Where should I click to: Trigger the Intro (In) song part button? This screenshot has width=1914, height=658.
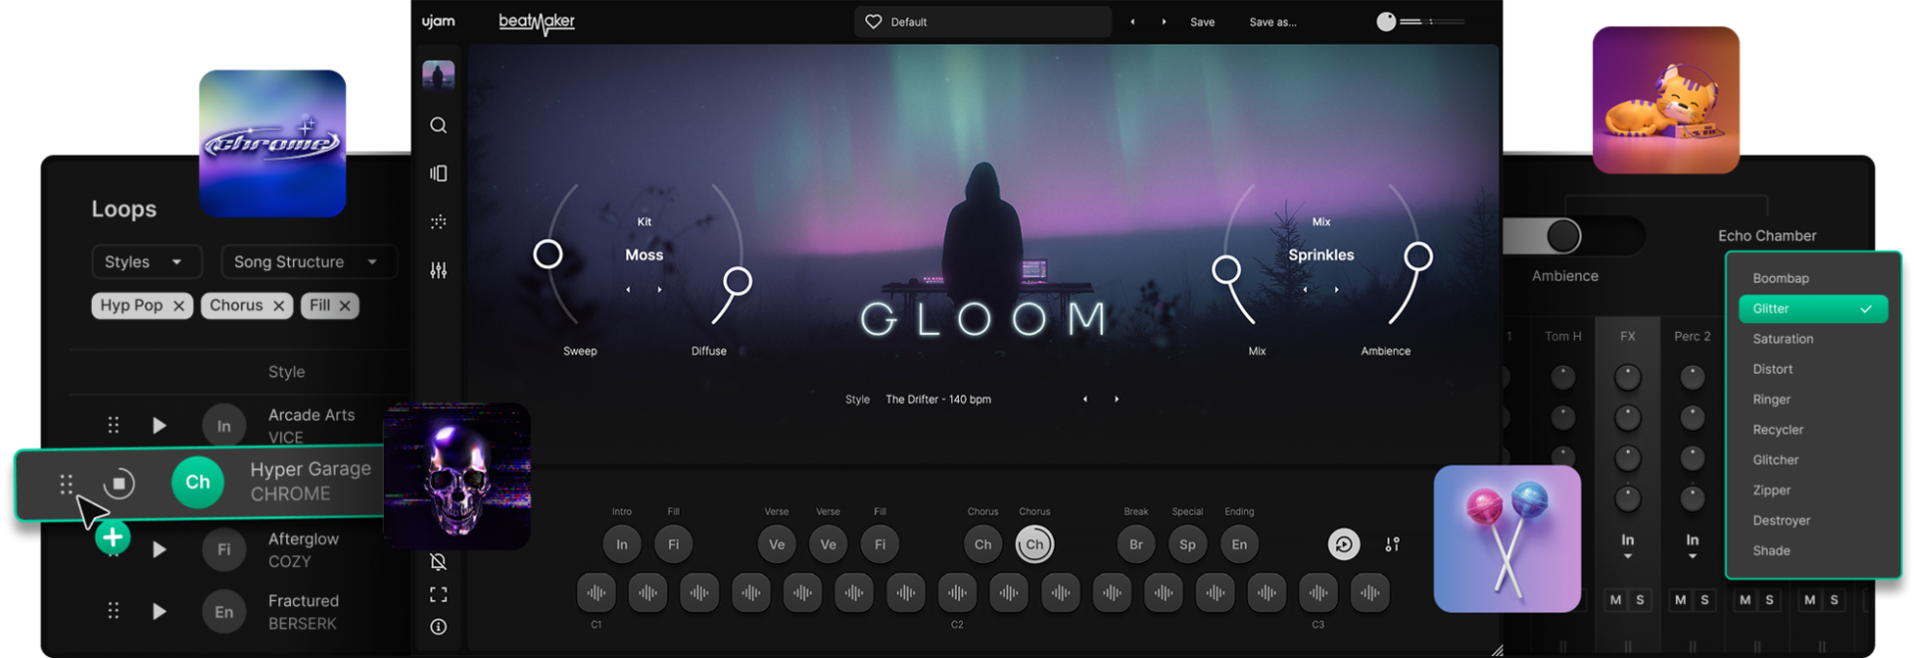tap(622, 544)
